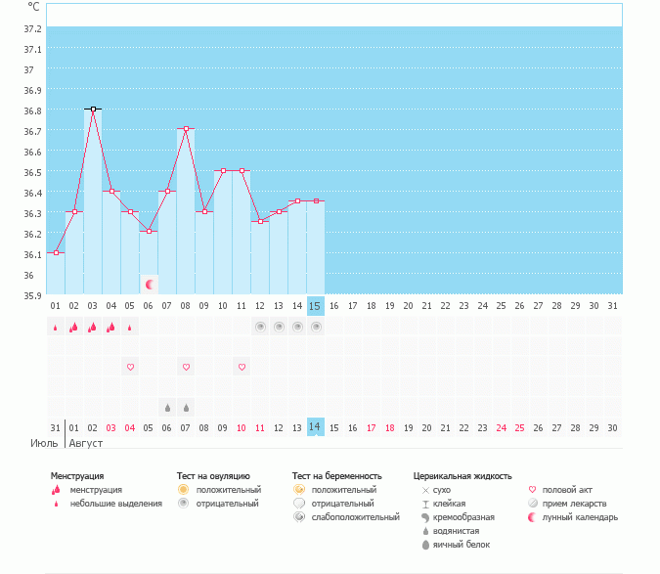Select the test result icon under day 12
Viewport: 660px width, 574px height.
click(260, 327)
